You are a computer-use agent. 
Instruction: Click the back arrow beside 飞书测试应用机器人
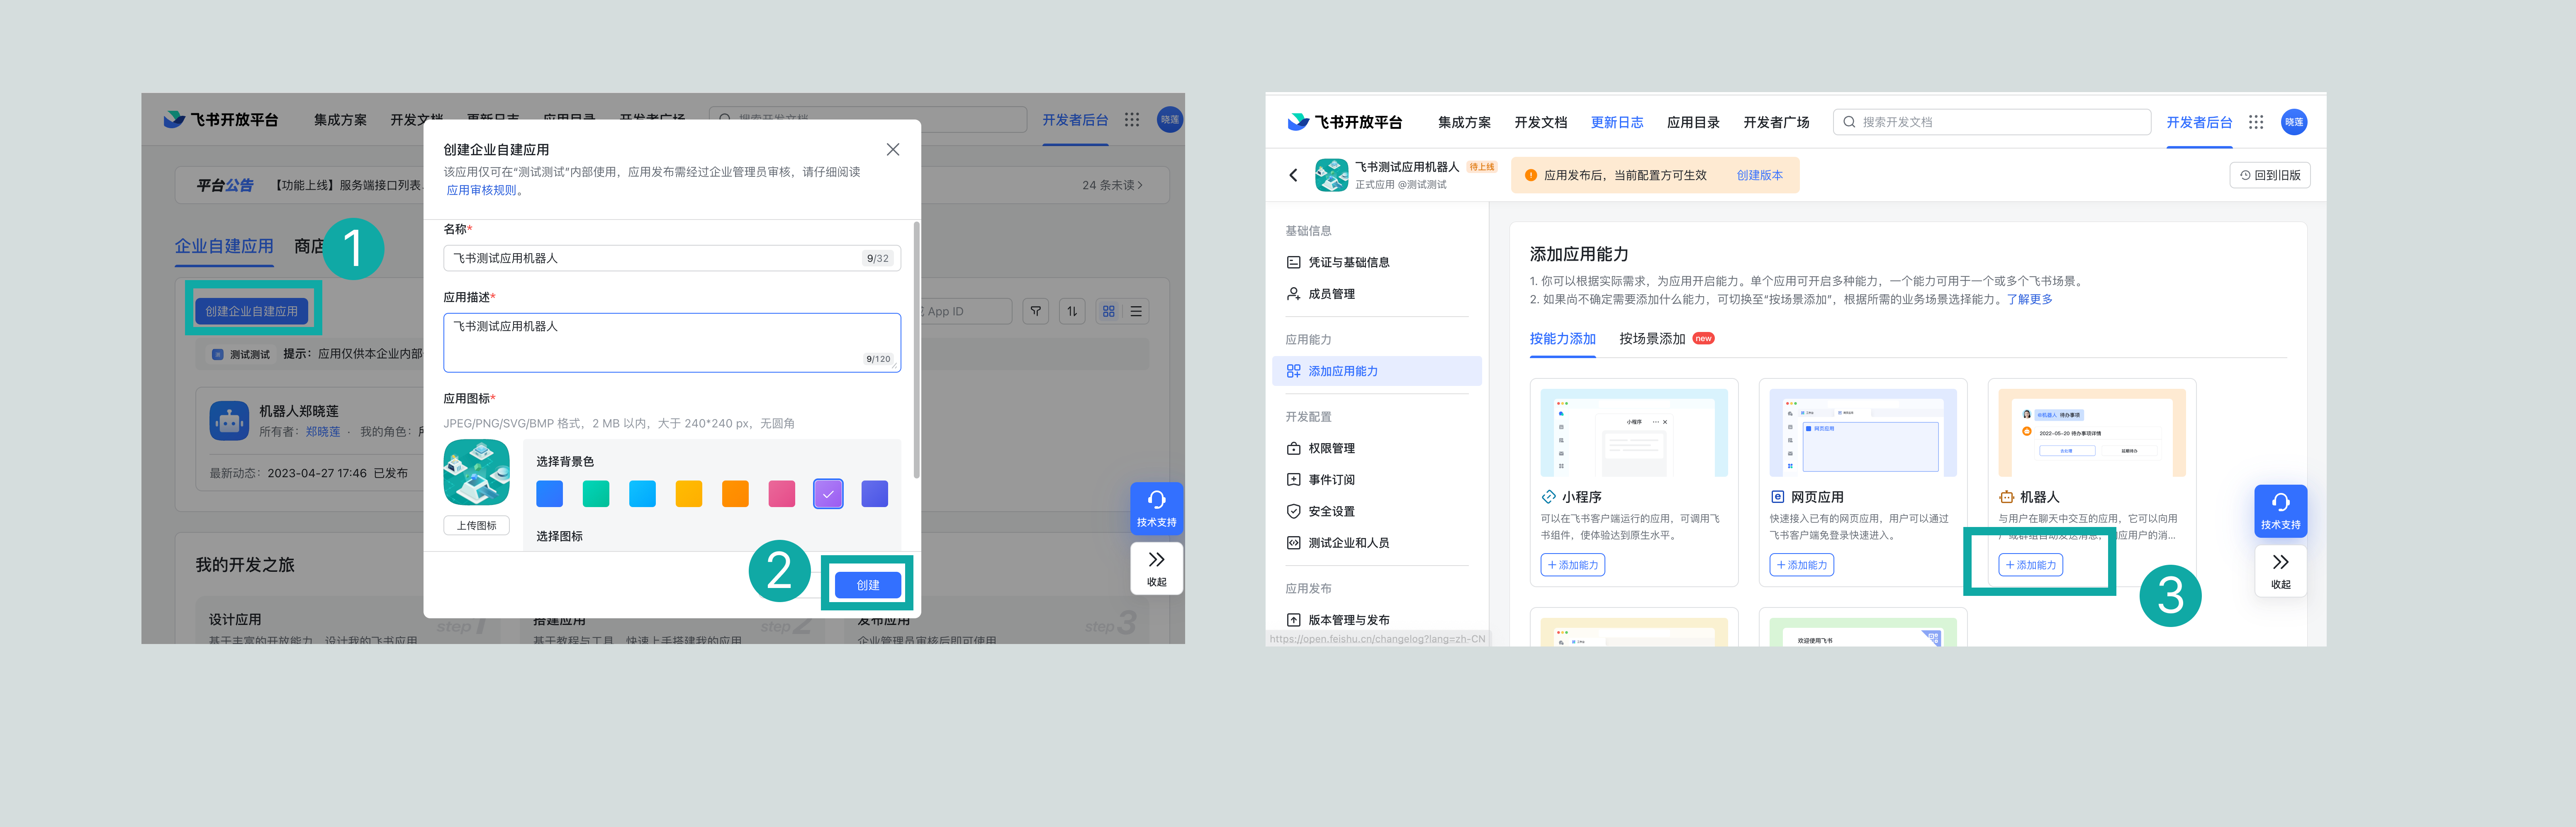1293,175
